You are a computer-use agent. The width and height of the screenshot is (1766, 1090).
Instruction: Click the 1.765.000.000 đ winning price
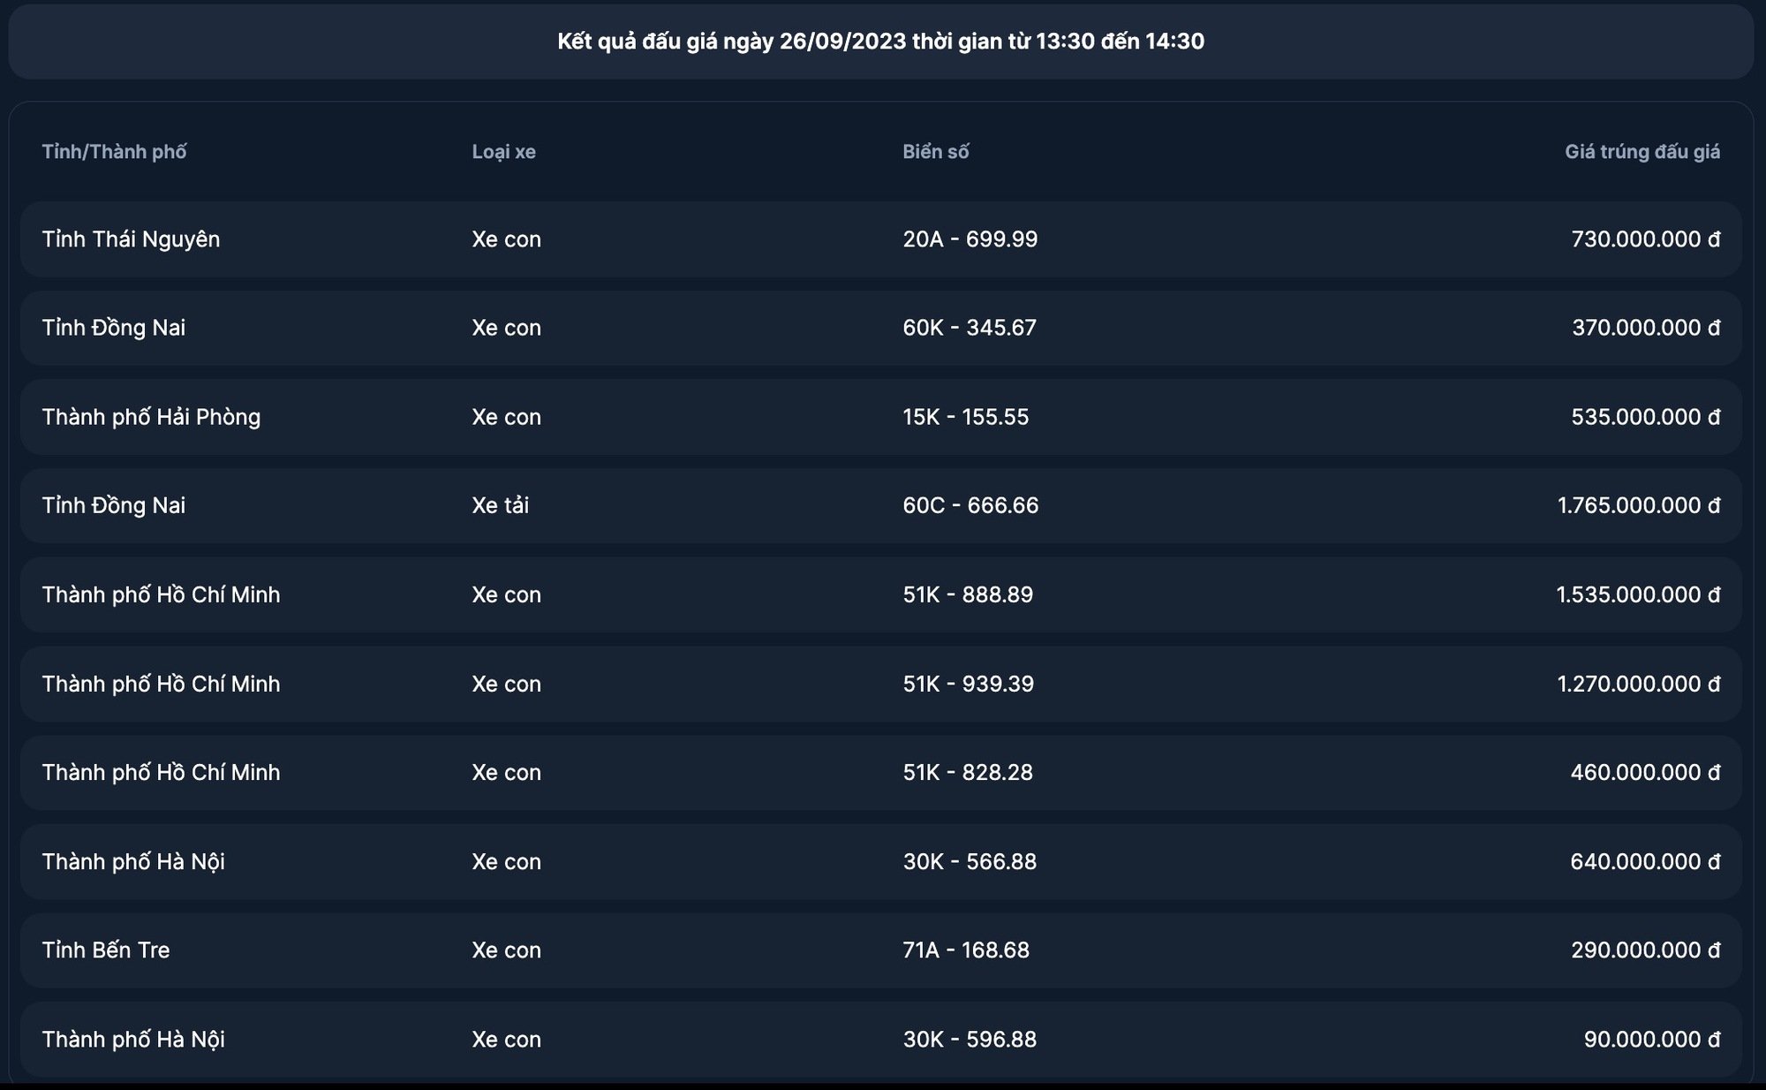(x=1639, y=505)
